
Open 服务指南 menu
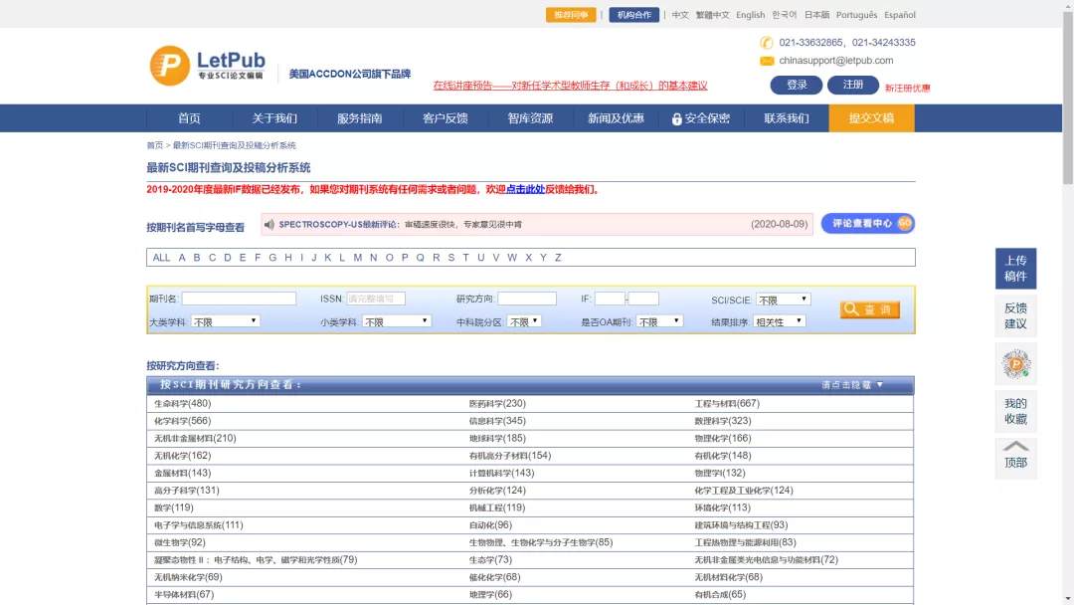pyautogui.click(x=360, y=118)
